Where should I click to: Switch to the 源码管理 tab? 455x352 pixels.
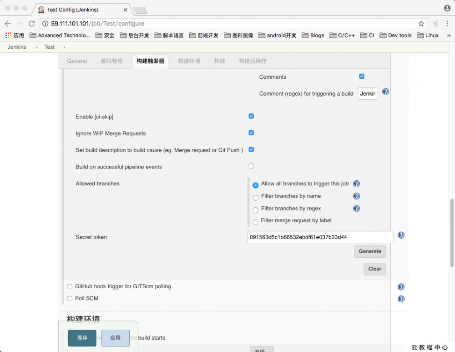(111, 61)
